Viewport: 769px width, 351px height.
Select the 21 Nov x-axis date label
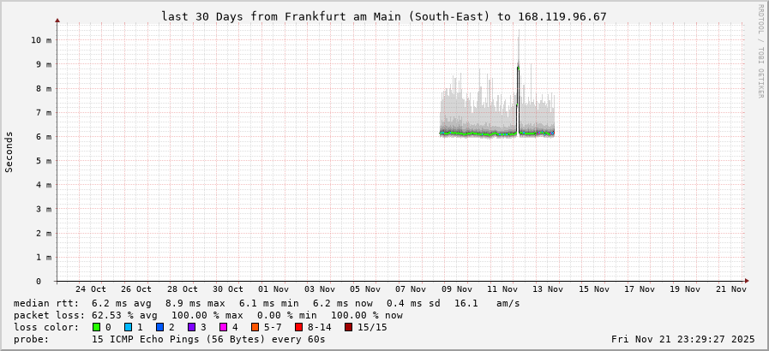click(731, 289)
